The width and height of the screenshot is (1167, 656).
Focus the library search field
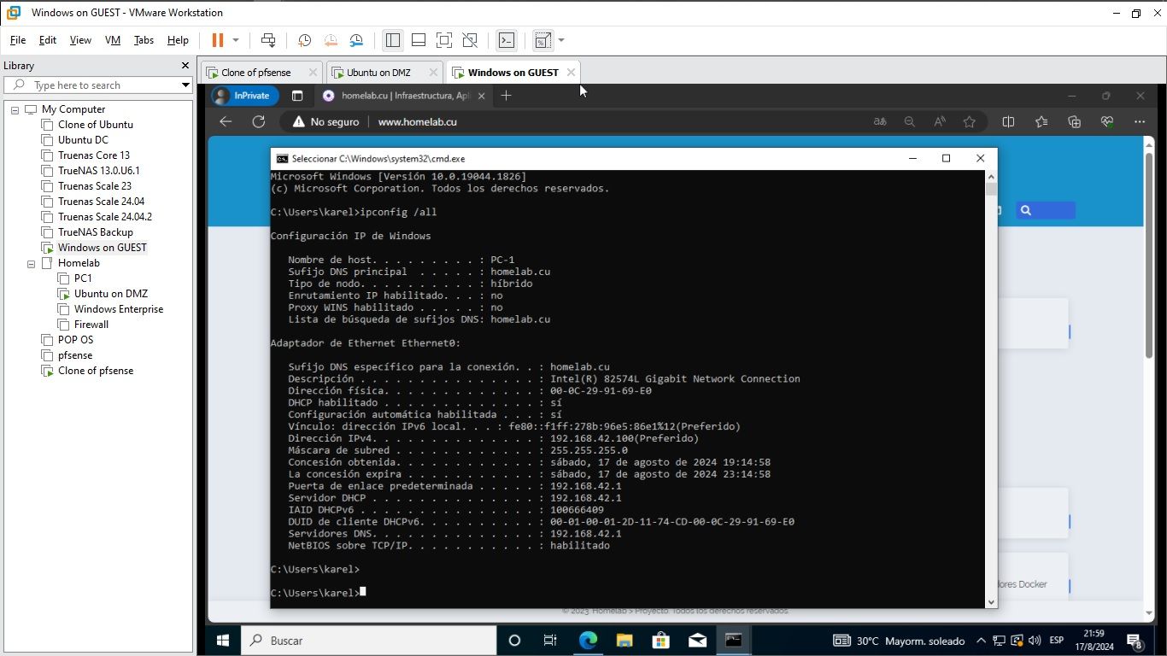pyautogui.click(x=98, y=85)
